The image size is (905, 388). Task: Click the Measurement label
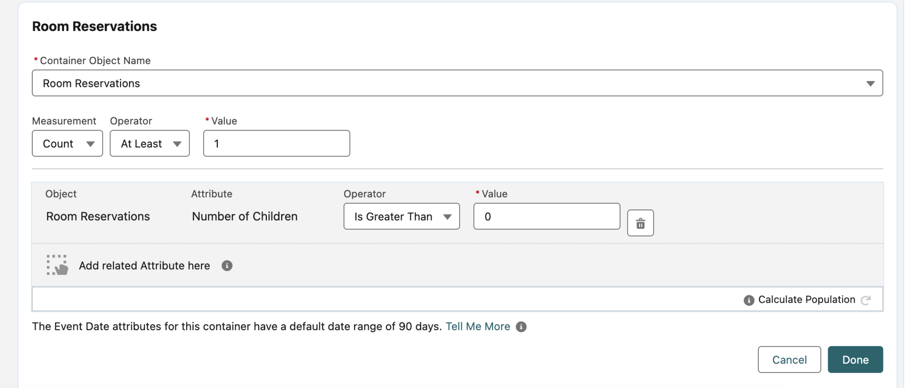pyautogui.click(x=64, y=121)
